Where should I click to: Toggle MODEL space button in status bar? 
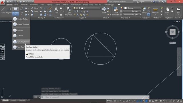[110, 101]
